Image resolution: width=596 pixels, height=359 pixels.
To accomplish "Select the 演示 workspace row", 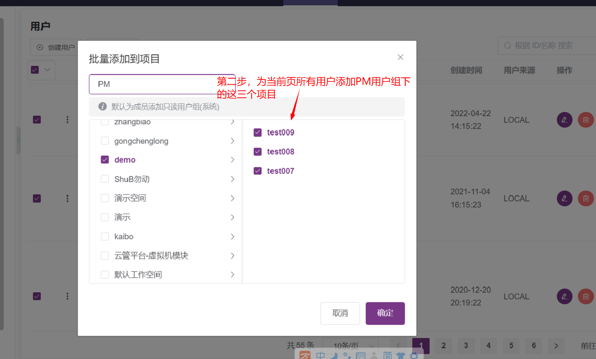I will [x=166, y=217].
